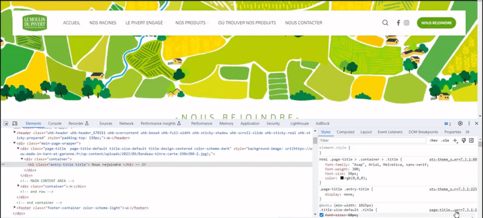Click the Le Moulin du Pivert logo
The width and height of the screenshot is (483, 218).
coord(34,23)
